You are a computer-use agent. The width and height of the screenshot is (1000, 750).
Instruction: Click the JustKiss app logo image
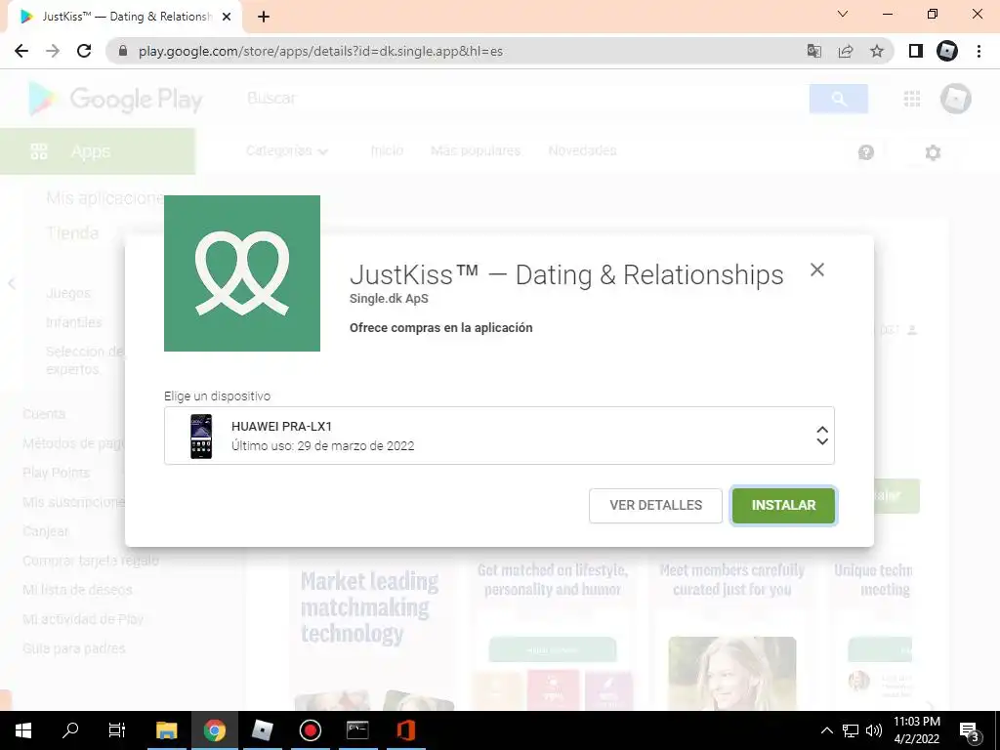[x=242, y=273]
